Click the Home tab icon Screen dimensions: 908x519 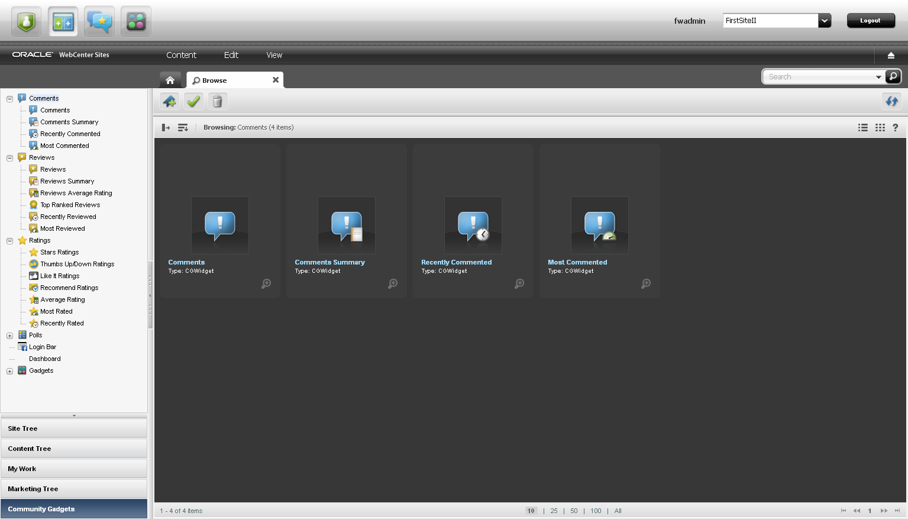170,80
